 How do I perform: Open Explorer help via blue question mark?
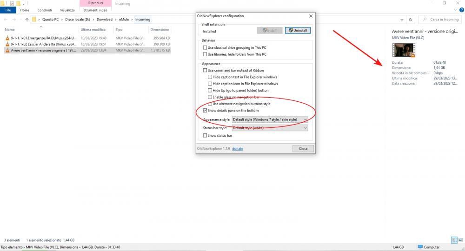coord(461,10)
